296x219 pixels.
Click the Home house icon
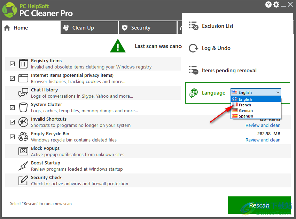[x=7, y=28]
